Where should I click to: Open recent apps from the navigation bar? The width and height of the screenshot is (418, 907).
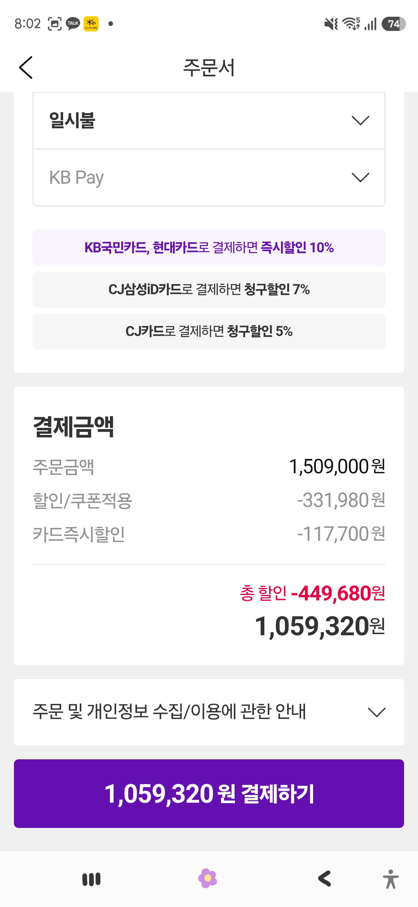point(92,879)
